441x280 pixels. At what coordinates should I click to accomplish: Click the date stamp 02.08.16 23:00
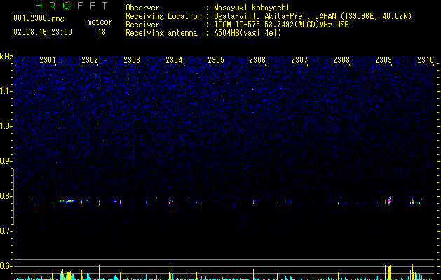[43, 32]
